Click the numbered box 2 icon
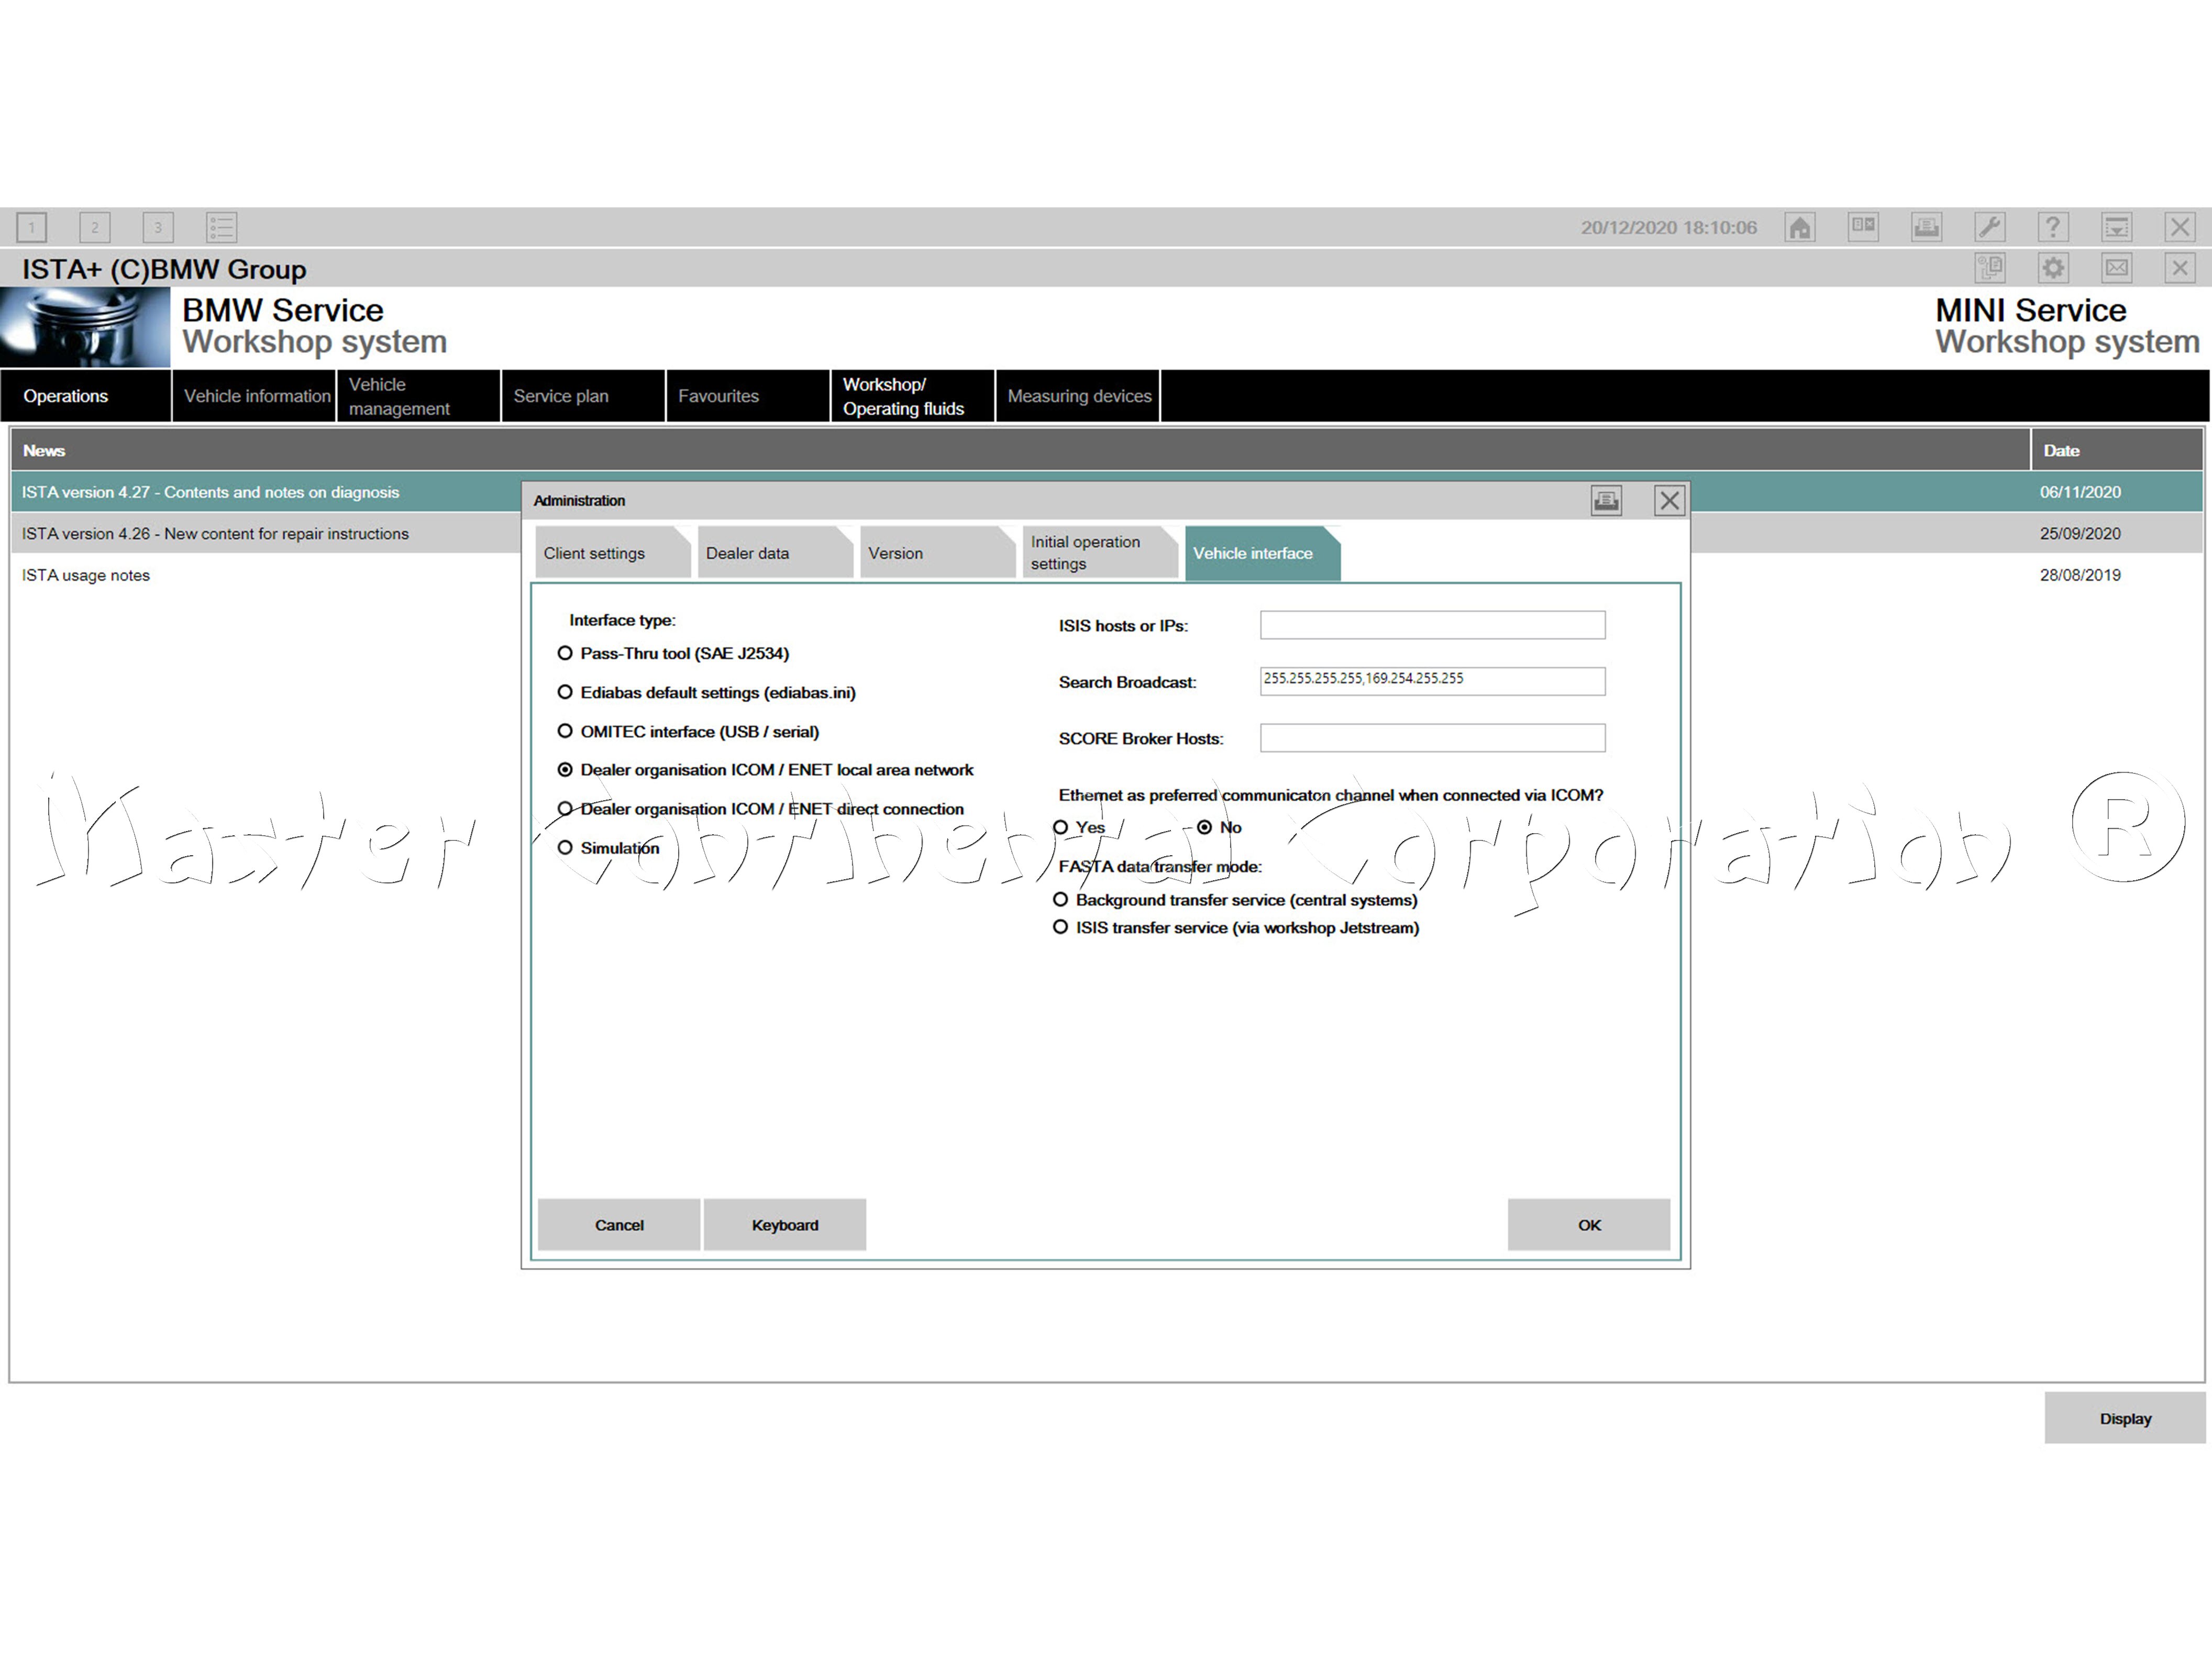Image resolution: width=2212 pixels, height=1659 pixels. click(x=95, y=227)
